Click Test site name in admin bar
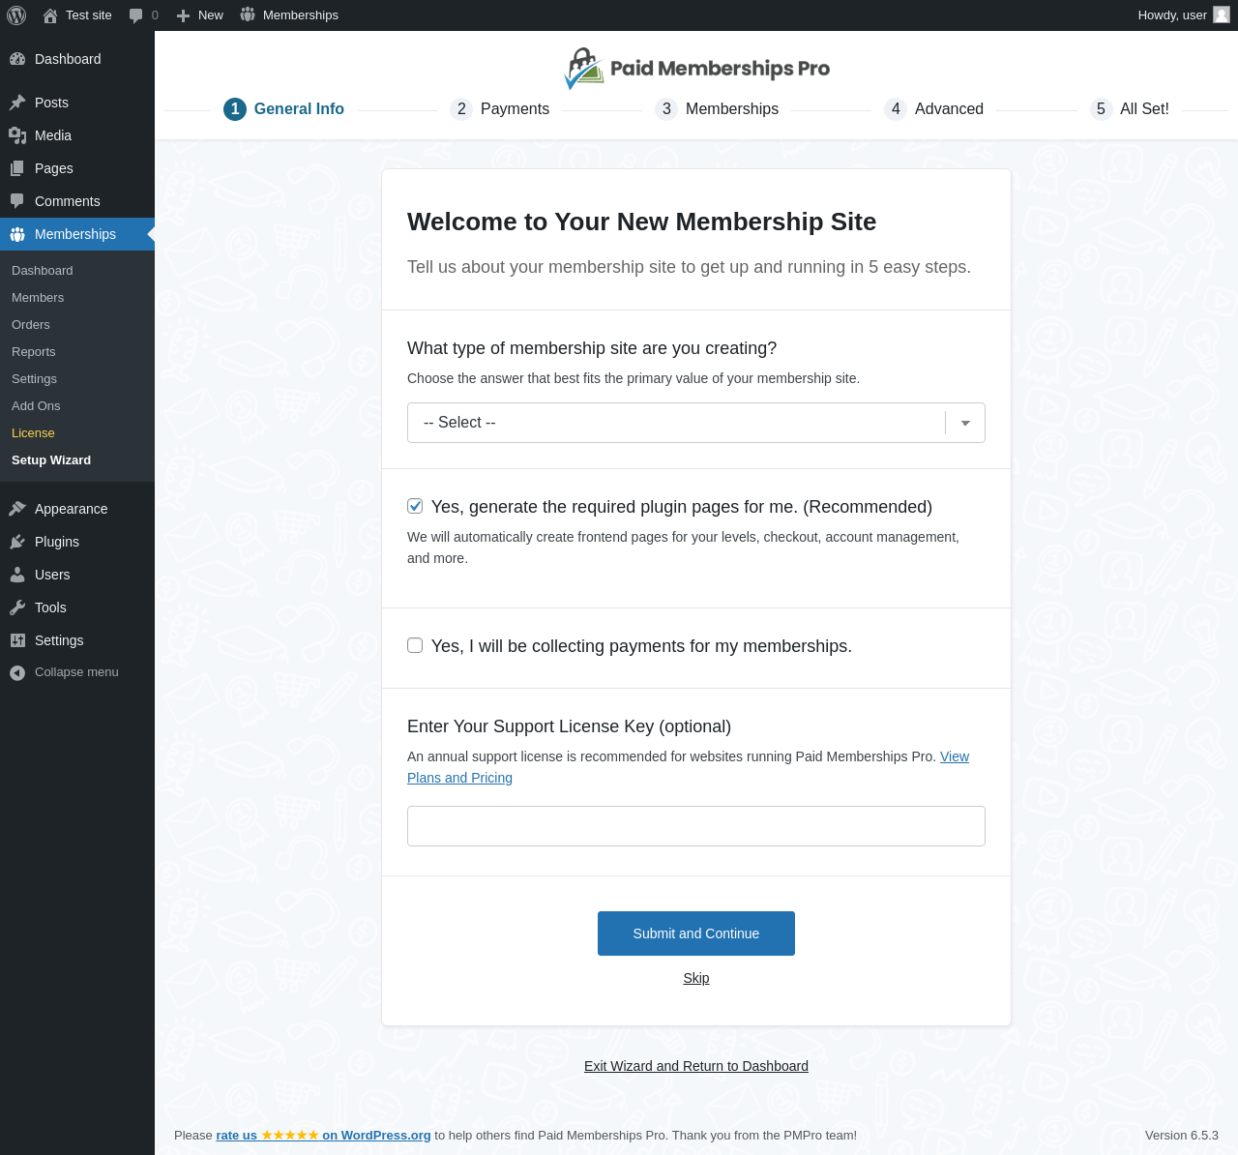This screenshot has width=1238, height=1155. click(89, 15)
